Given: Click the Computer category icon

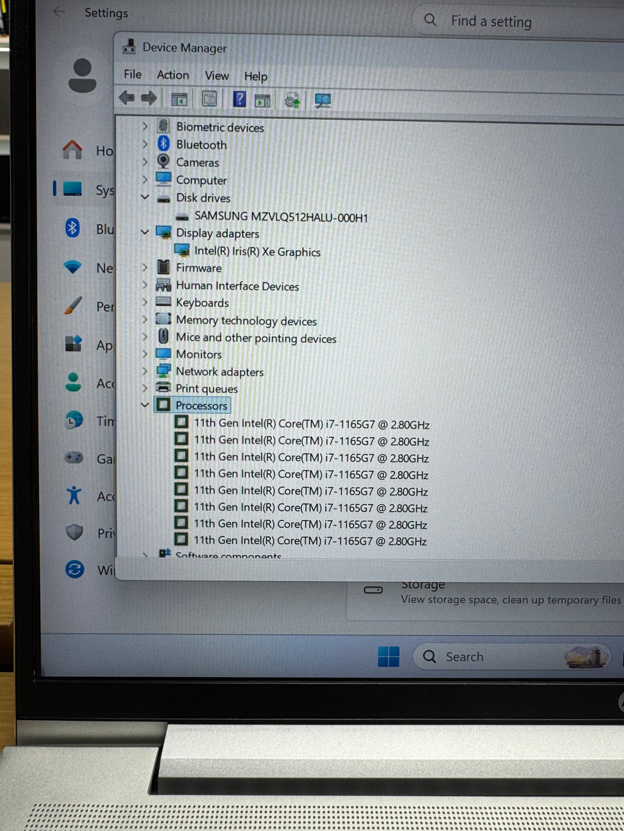Looking at the screenshot, I should [163, 179].
